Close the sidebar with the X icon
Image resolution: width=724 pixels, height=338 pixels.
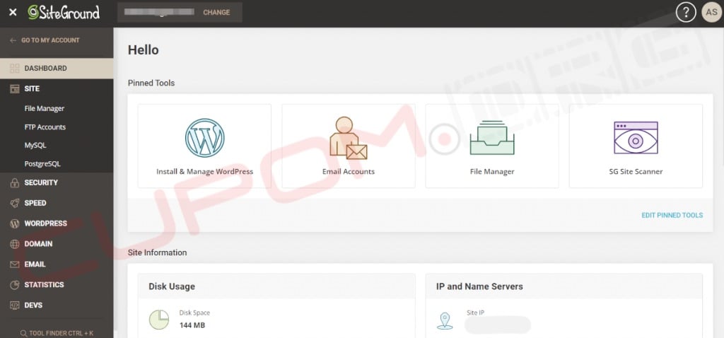coord(13,13)
